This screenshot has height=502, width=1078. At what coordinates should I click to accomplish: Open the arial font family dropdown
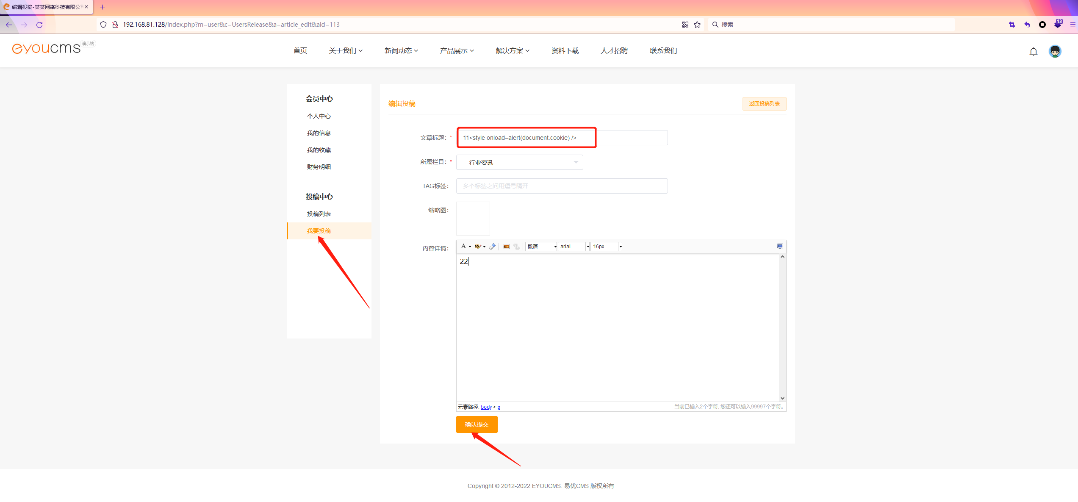coord(574,247)
